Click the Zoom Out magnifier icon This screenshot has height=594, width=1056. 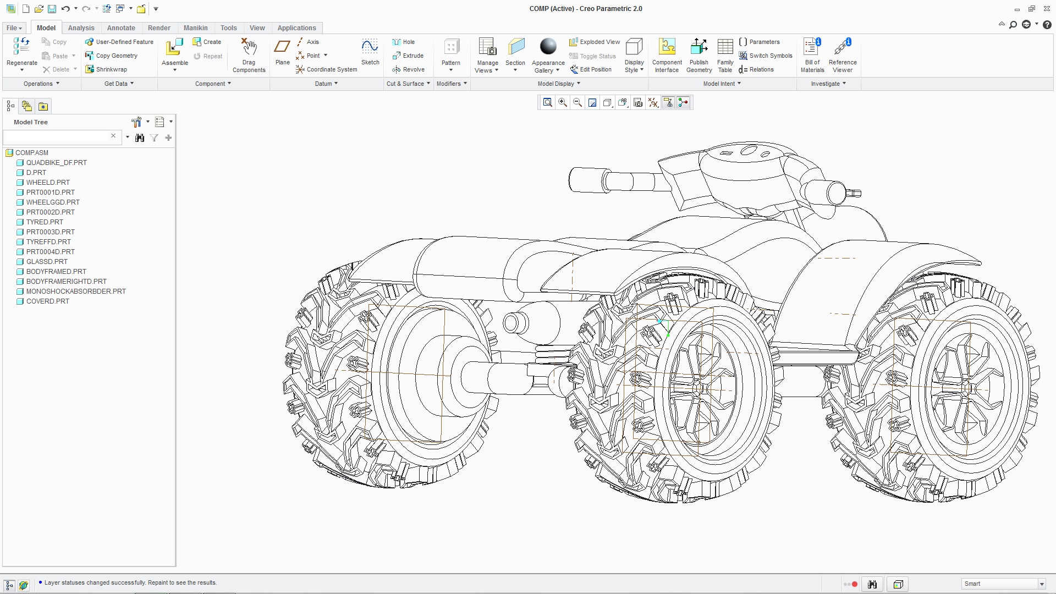pyautogui.click(x=577, y=103)
